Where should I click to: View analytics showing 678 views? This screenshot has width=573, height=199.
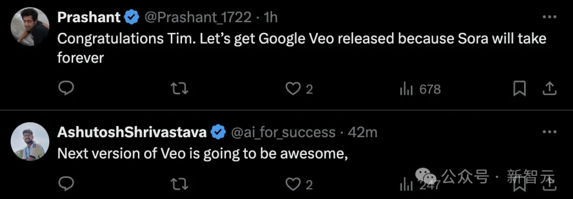[x=420, y=89]
